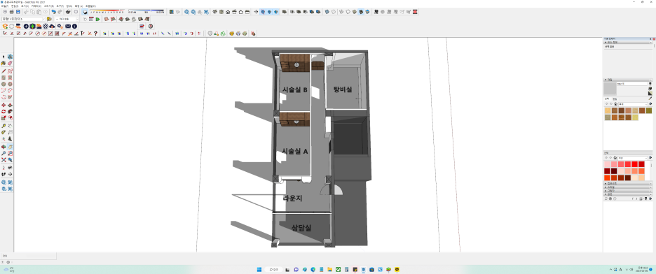
Task: Select the Rectangle drawing tool
Action: 4,78
